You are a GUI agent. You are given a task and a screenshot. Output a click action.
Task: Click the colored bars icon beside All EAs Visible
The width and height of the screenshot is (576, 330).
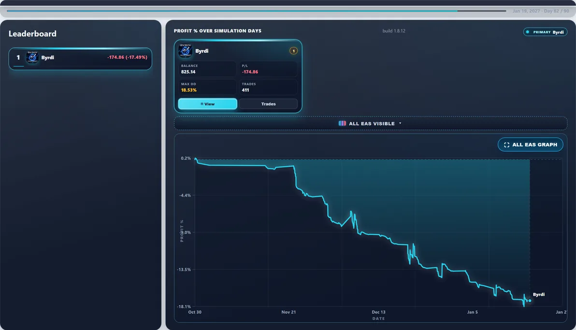click(342, 124)
